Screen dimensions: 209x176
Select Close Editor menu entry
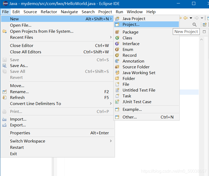(x=57, y=46)
